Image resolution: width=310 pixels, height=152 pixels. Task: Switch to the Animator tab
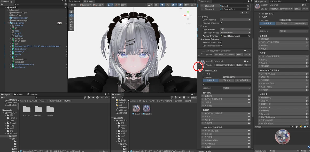pos(74,1)
